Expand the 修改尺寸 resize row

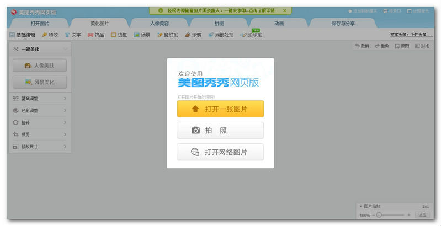40,147
